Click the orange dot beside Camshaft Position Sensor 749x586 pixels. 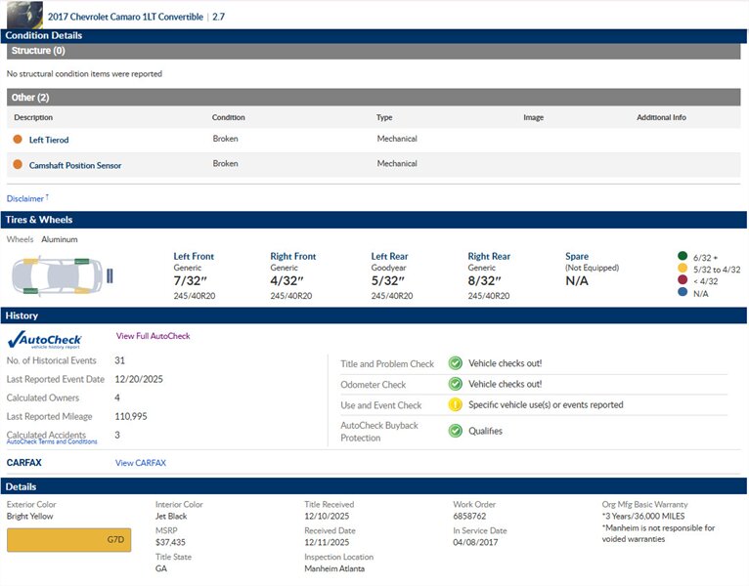point(17,165)
